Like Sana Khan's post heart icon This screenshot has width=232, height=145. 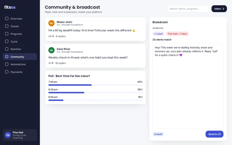52,63
